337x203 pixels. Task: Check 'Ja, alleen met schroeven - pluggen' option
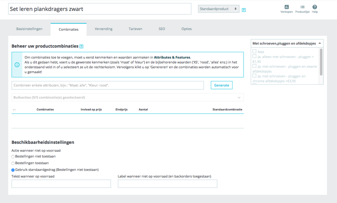(x=254, y=56)
